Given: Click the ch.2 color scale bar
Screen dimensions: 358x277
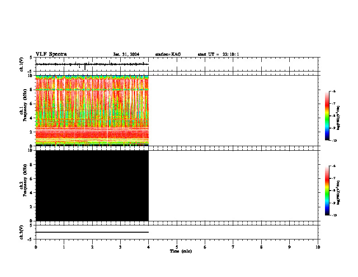Looking at the screenshot, I should [327, 191].
